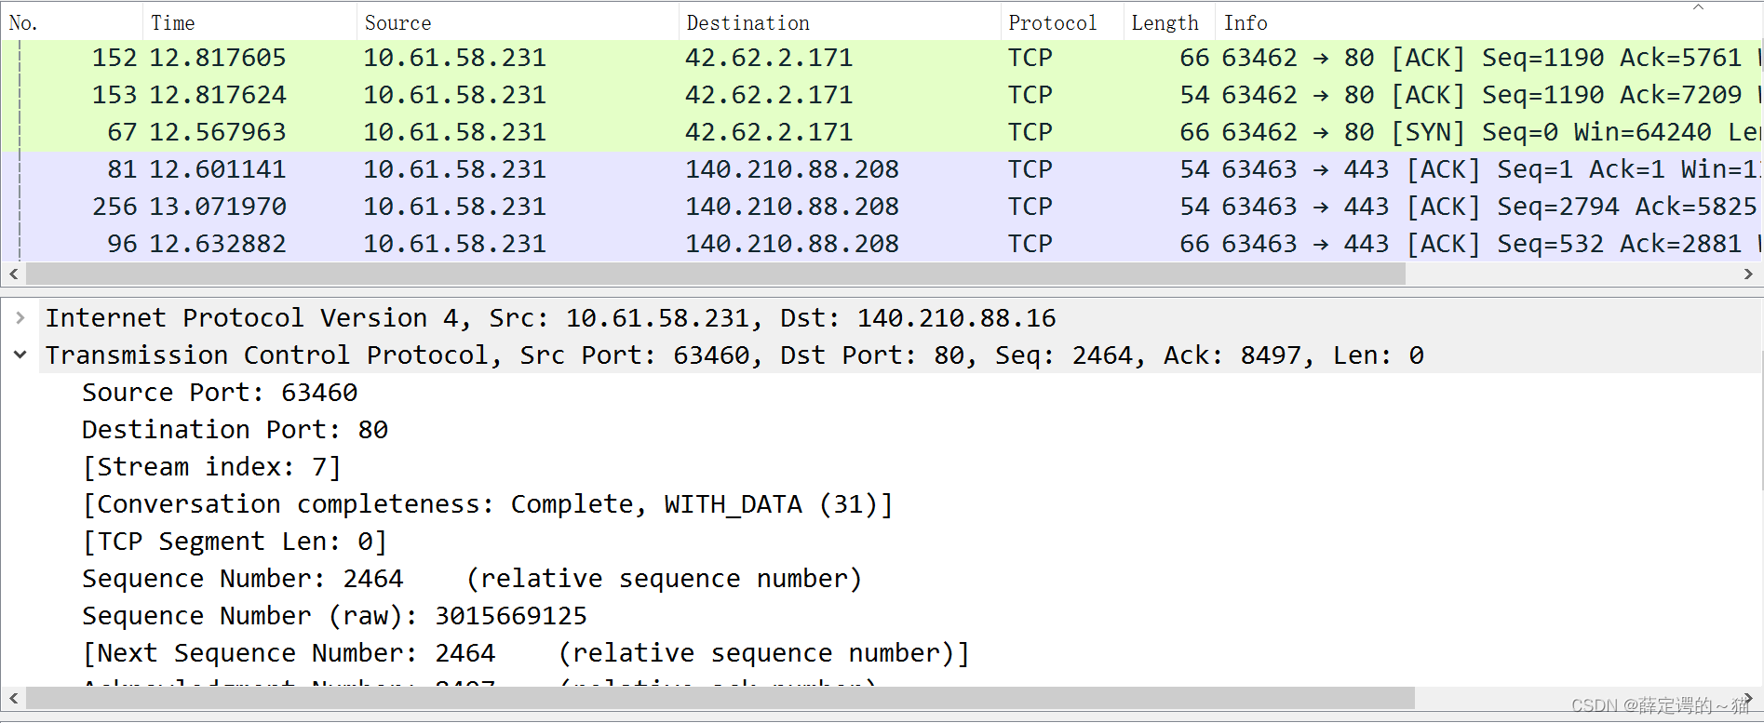Click the packet list left scroll arrow
The image size is (1764, 723).
click(14, 274)
